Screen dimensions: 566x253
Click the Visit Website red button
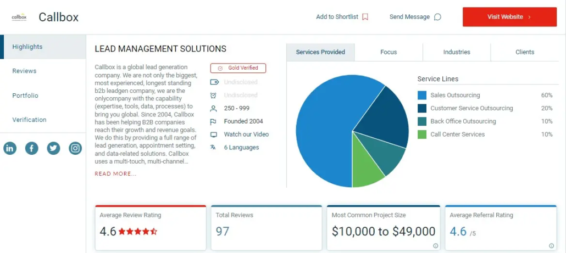510,17
